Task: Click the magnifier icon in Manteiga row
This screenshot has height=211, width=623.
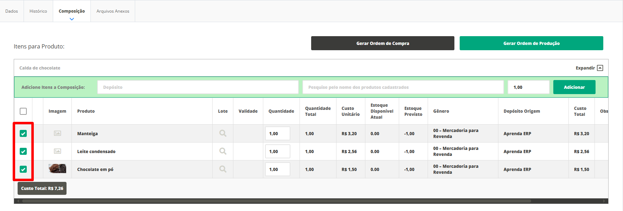Action: point(223,133)
